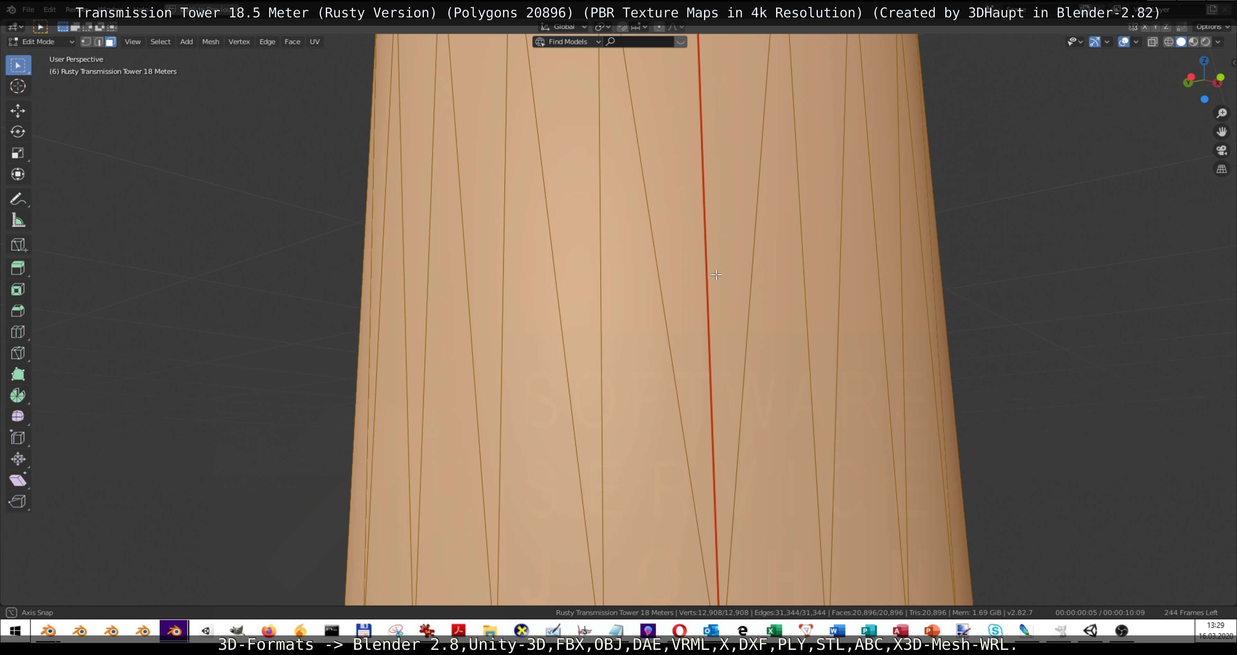The height and width of the screenshot is (655, 1237).
Task: Open the Mesh menu
Action: (x=210, y=42)
